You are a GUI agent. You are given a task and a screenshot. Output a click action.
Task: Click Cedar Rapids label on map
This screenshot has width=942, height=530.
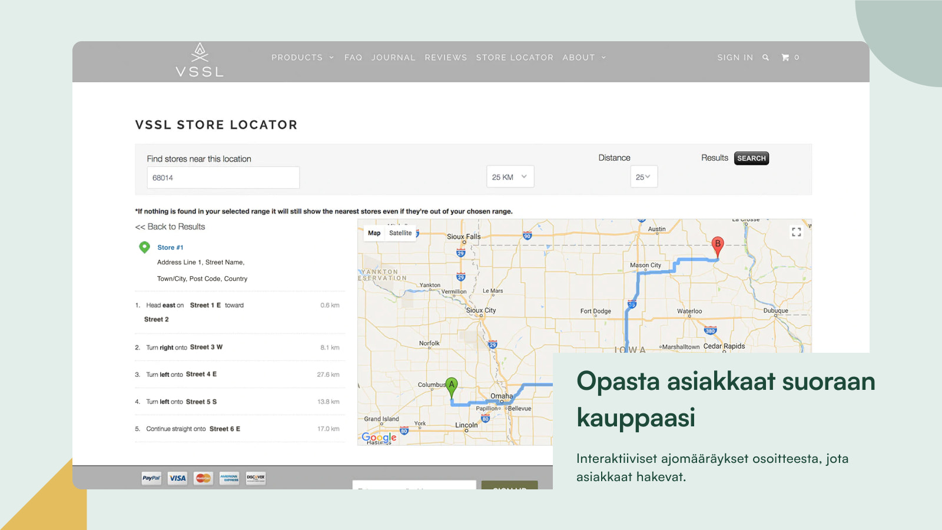(724, 346)
